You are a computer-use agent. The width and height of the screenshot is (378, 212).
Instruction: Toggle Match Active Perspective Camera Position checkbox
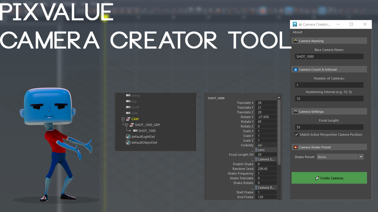[x=297, y=135]
